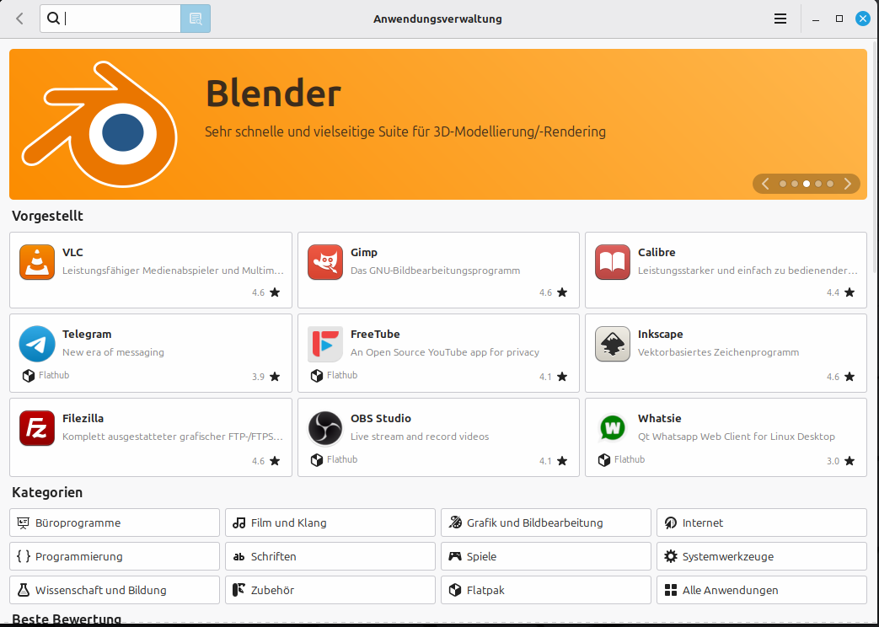Open the hamburger menu
Viewport: 879px width, 627px height.
(x=780, y=19)
